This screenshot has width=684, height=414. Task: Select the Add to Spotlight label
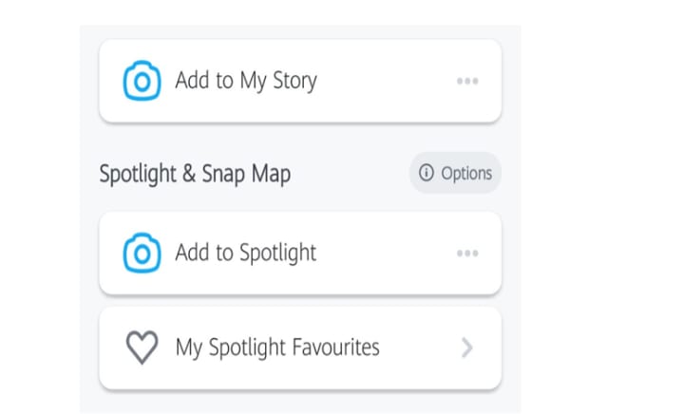(x=245, y=254)
